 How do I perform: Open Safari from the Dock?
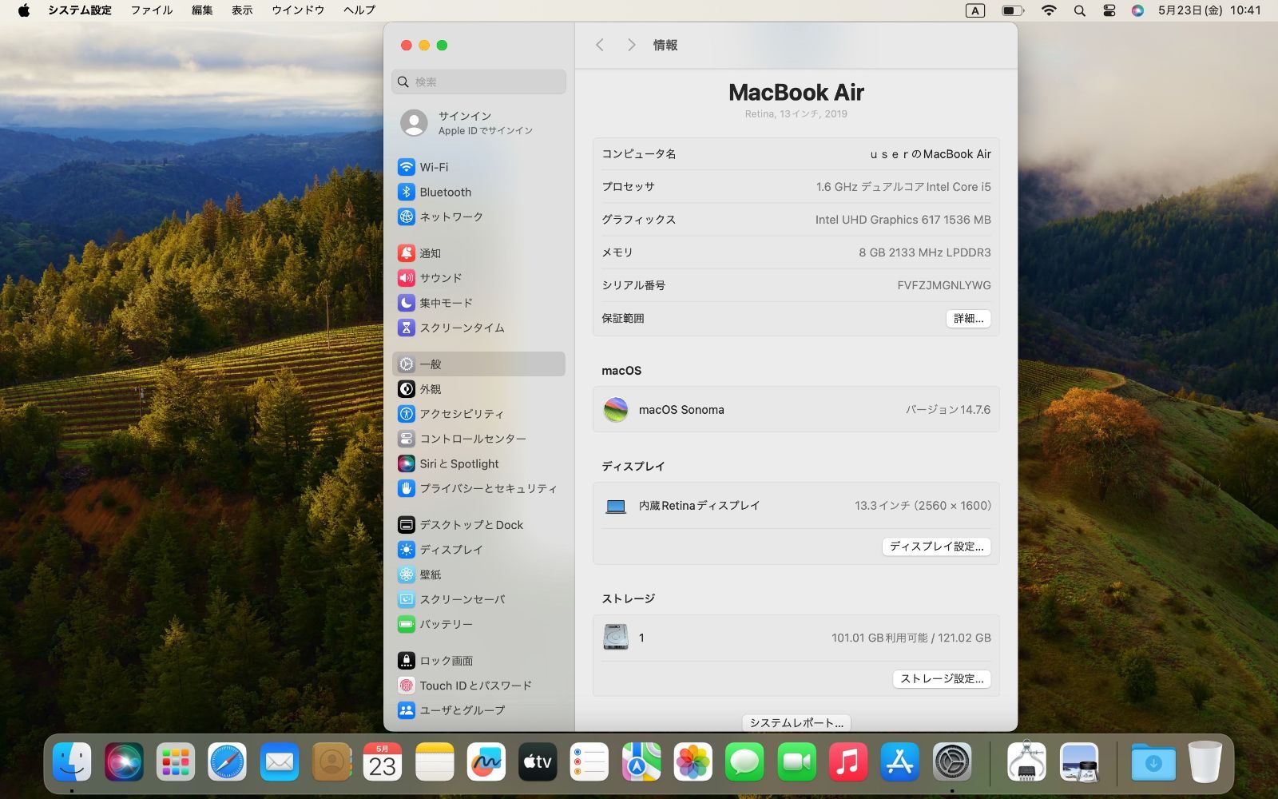228,761
